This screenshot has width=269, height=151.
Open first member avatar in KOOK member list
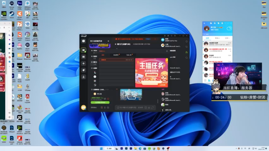click(x=163, y=40)
